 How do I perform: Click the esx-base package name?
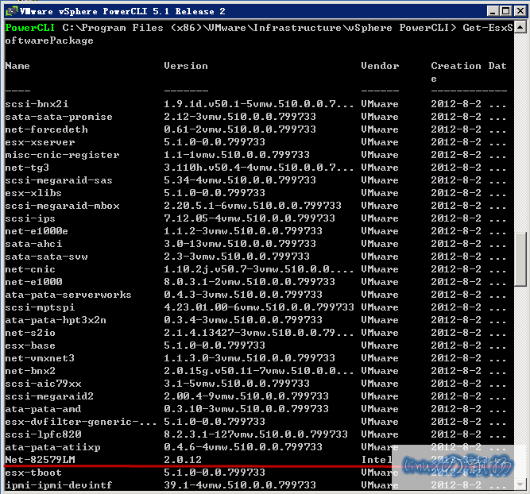coord(30,345)
